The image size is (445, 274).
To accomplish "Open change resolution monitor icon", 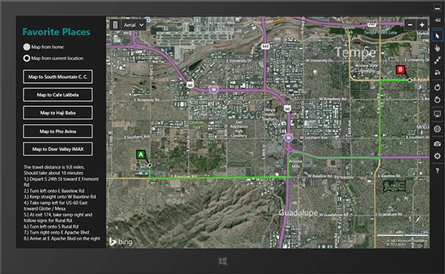I will [437, 114].
